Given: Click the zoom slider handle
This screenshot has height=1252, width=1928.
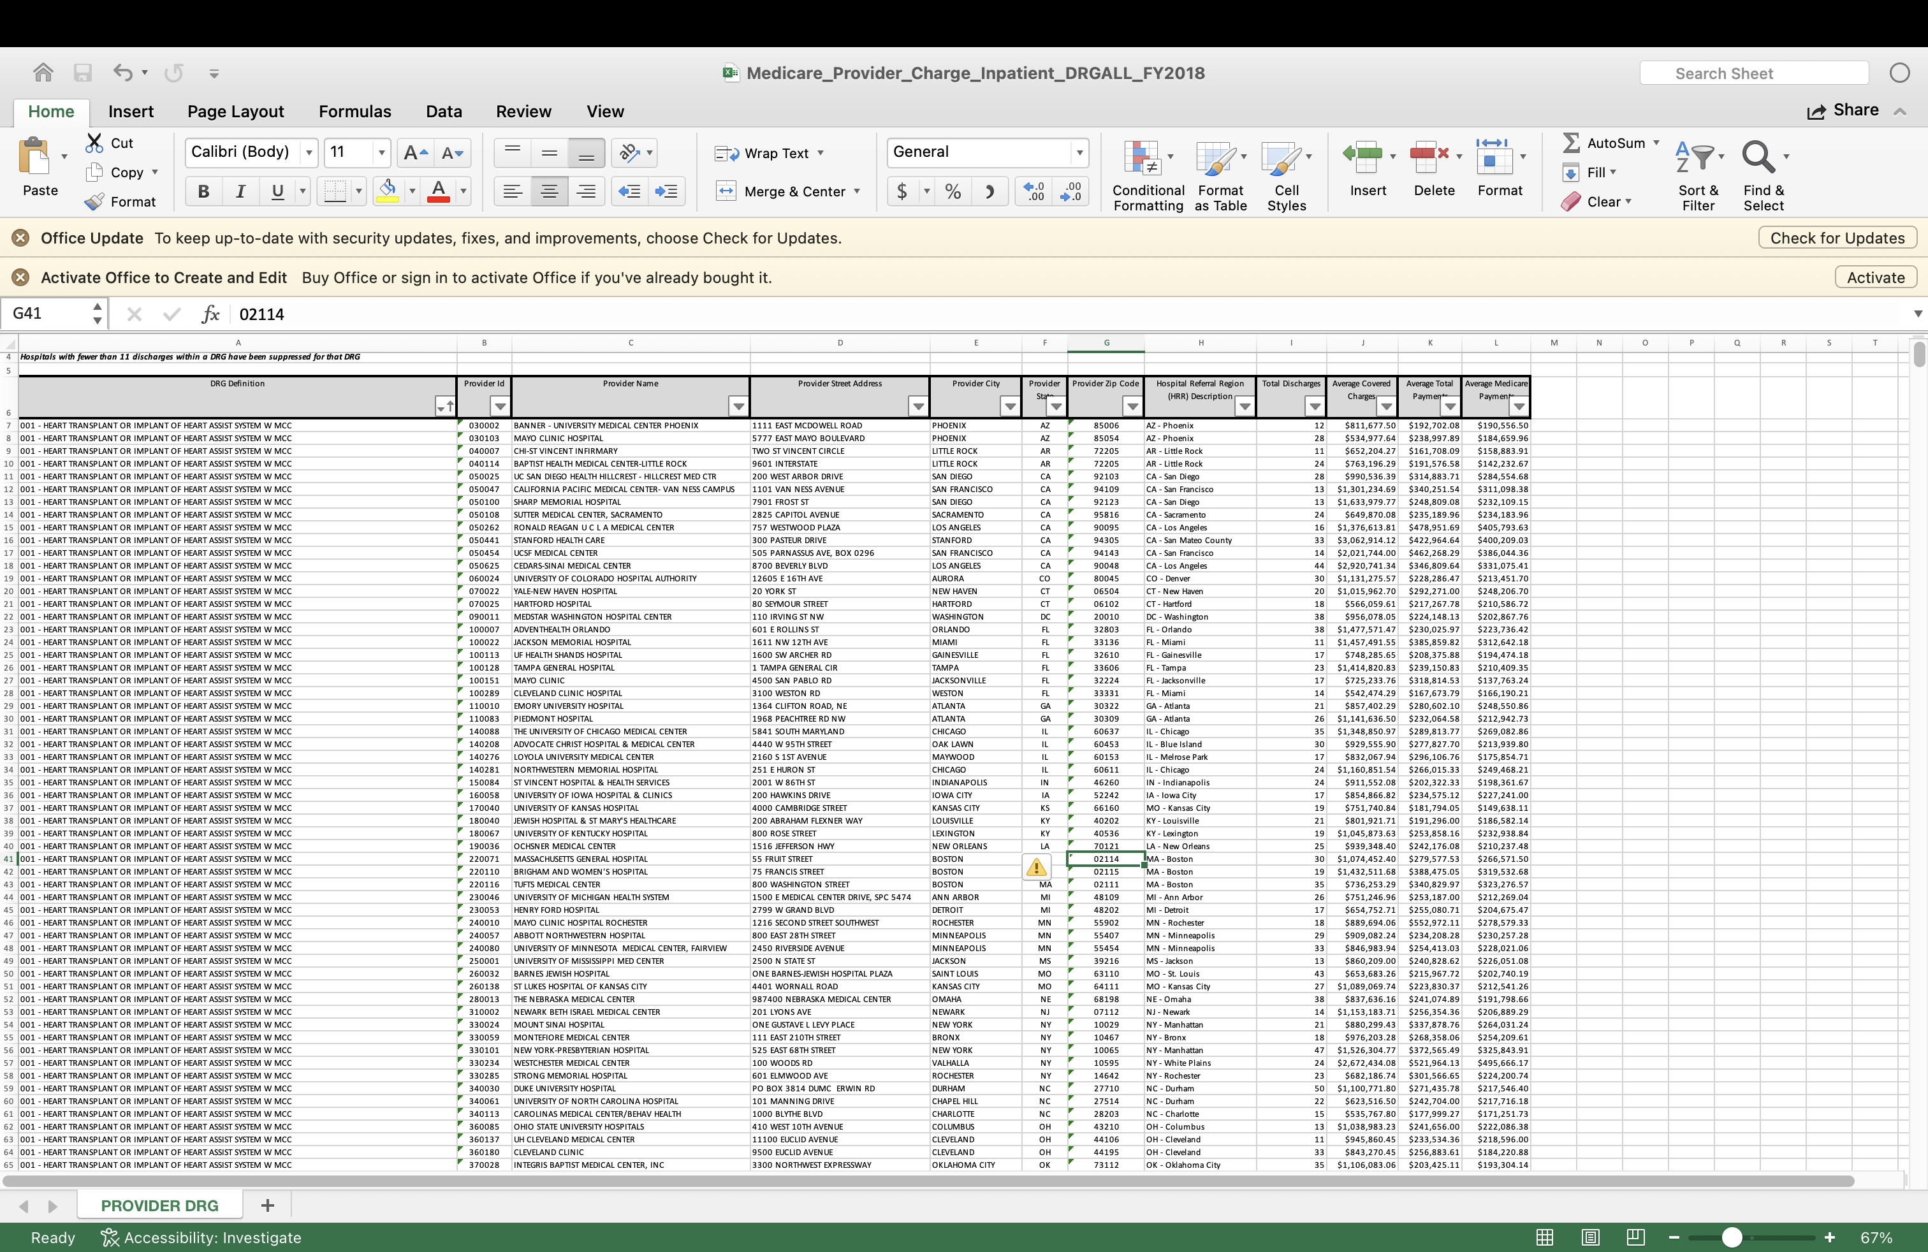Looking at the screenshot, I should (x=1731, y=1237).
